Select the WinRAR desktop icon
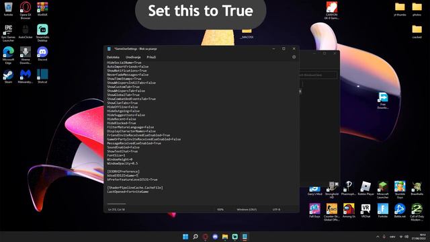The width and height of the screenshot is (430, 242). point(42,9)
